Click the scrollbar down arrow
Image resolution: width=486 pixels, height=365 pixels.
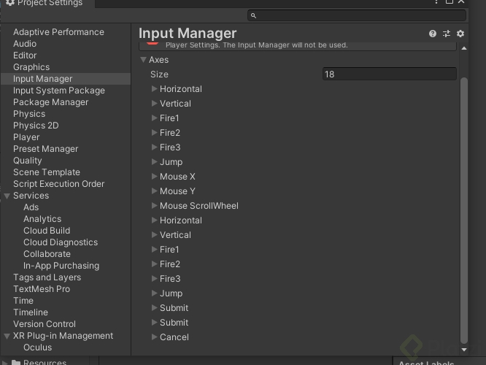[463, 350]
